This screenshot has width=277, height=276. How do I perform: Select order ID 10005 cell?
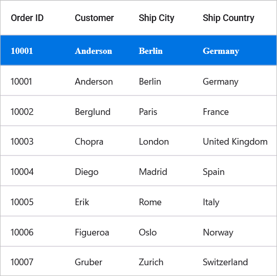22,202
